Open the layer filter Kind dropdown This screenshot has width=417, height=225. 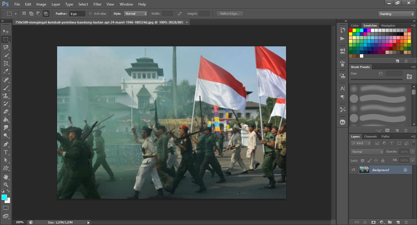[361, 143]
